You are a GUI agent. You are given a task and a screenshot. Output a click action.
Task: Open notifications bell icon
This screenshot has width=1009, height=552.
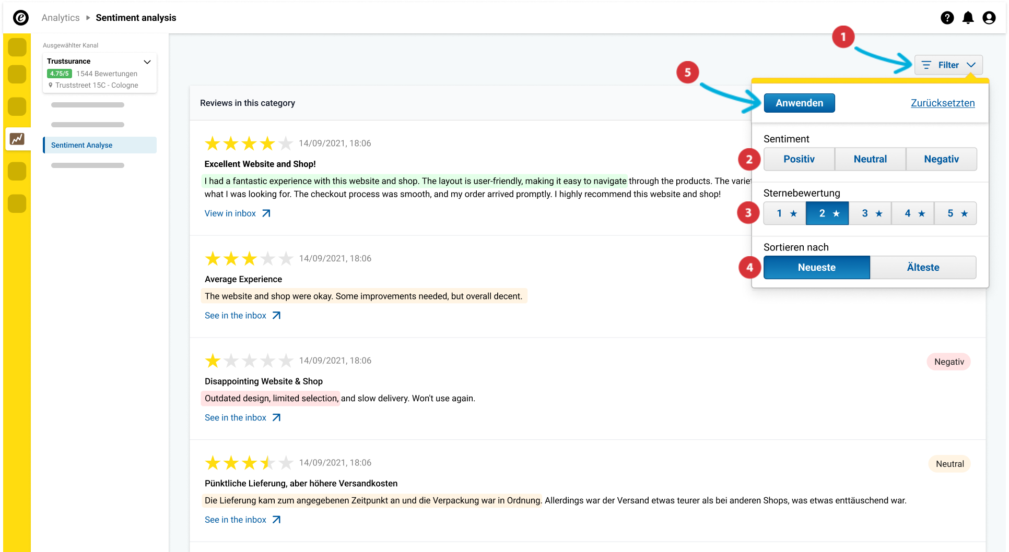point(968,18)
